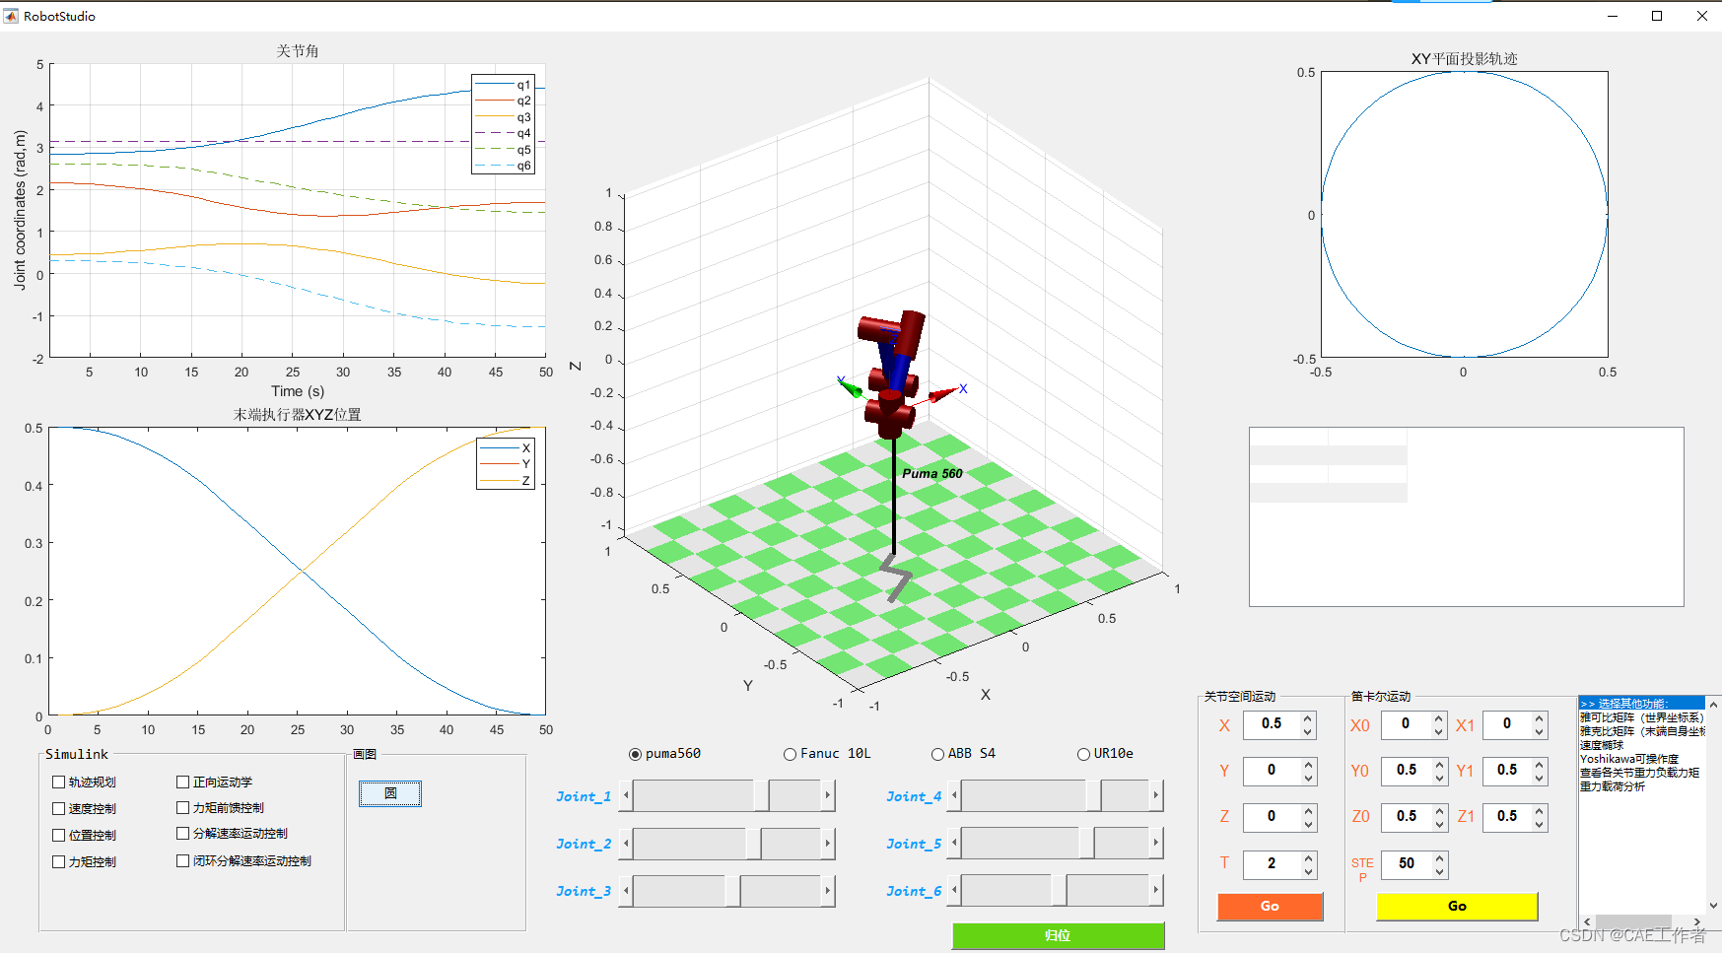Select 雅可比矩阵 (世界坐标系) from the list

[1642, 717]
